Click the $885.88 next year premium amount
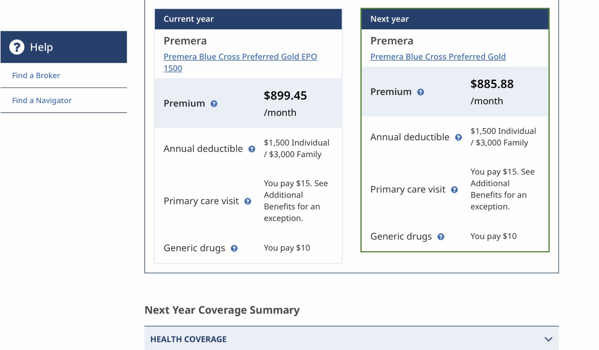Viewport: 599px width, 350px height. coord(492,84)
